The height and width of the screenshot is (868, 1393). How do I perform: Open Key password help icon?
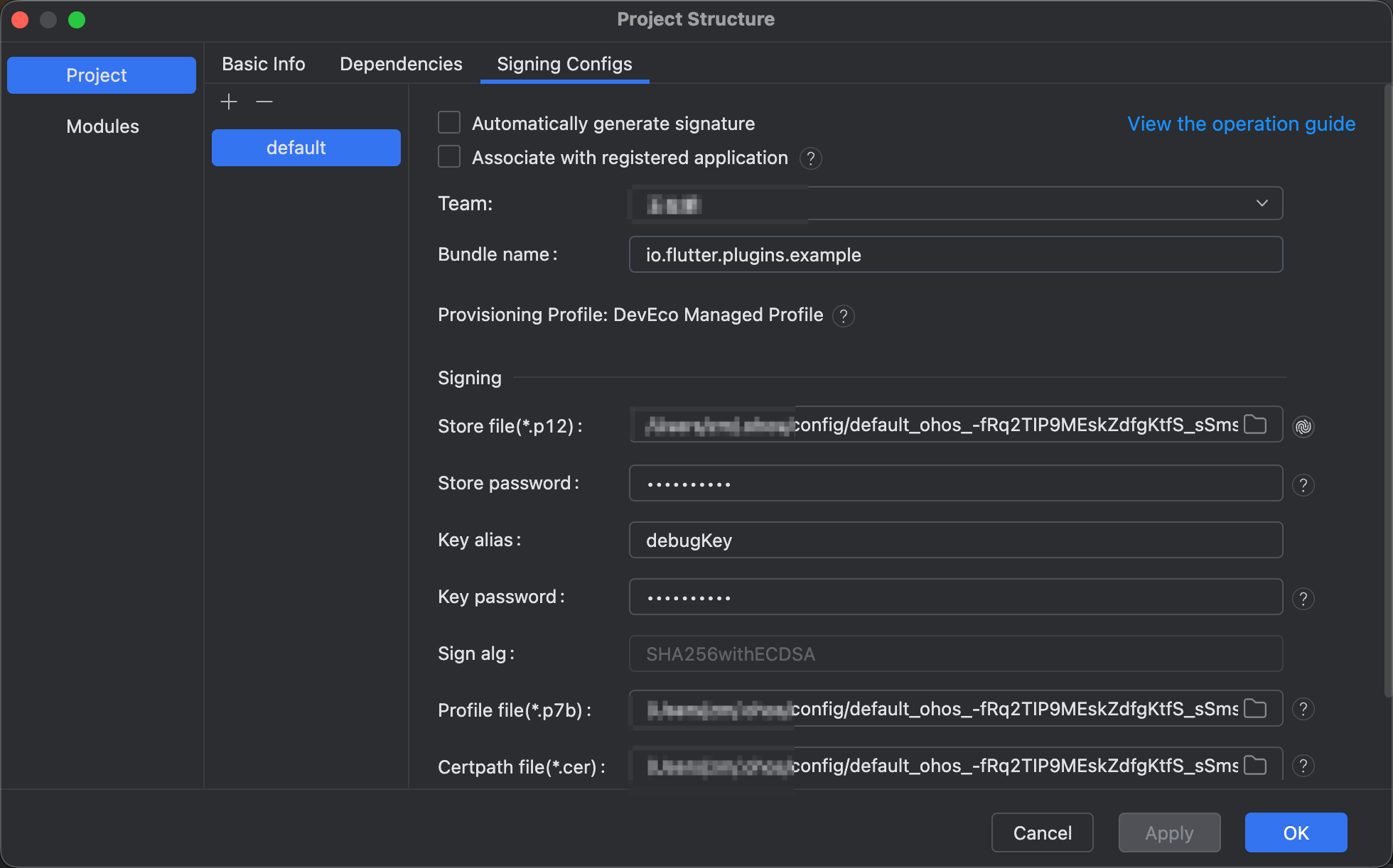point(1303,599)
